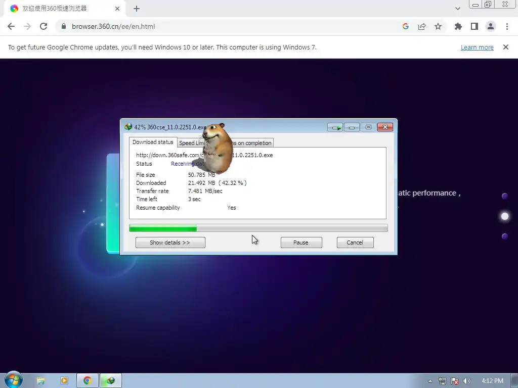
Task: Open the Options on completion tab
Action: click(252, 143)
